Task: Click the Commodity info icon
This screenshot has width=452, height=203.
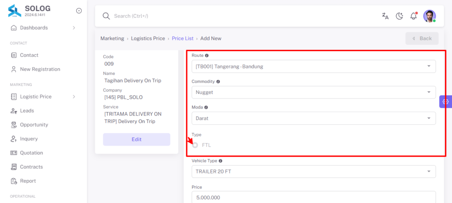Action: point(218,82)
